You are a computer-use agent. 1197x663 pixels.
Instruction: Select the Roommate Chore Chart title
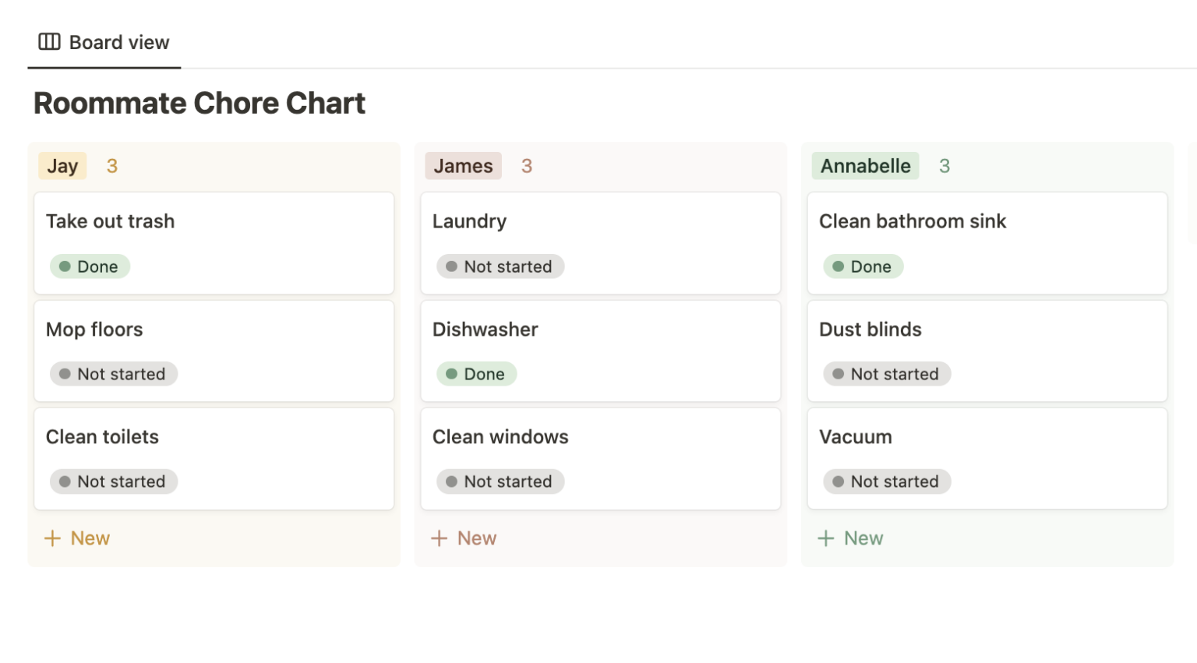pyautogui.click(x=199, y=103)
